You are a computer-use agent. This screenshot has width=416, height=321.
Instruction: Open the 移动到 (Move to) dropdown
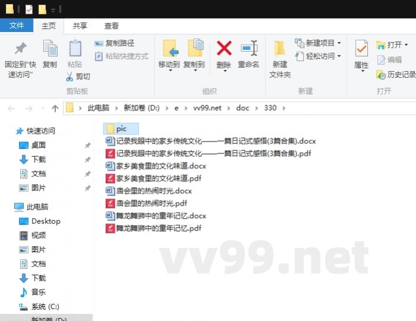171,71
